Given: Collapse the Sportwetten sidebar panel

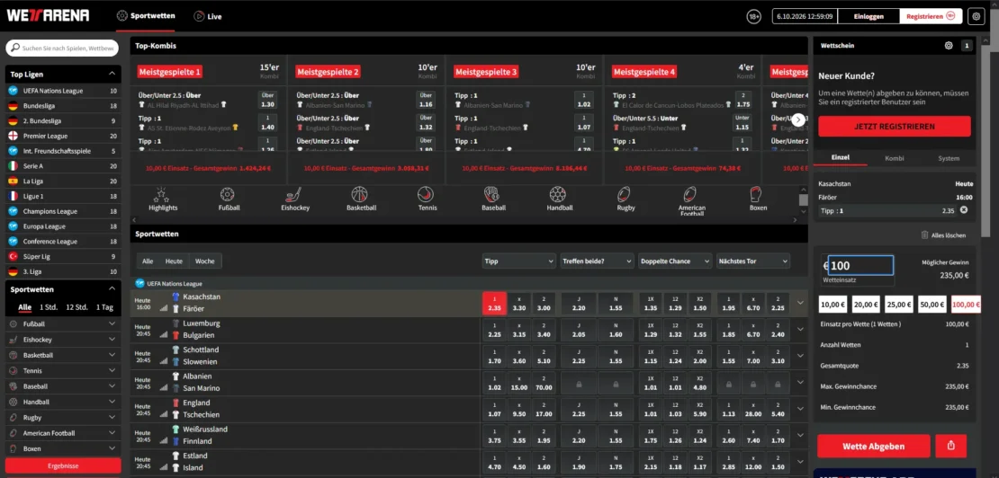Looking at the screenshot, I should (x=112, y=289).
